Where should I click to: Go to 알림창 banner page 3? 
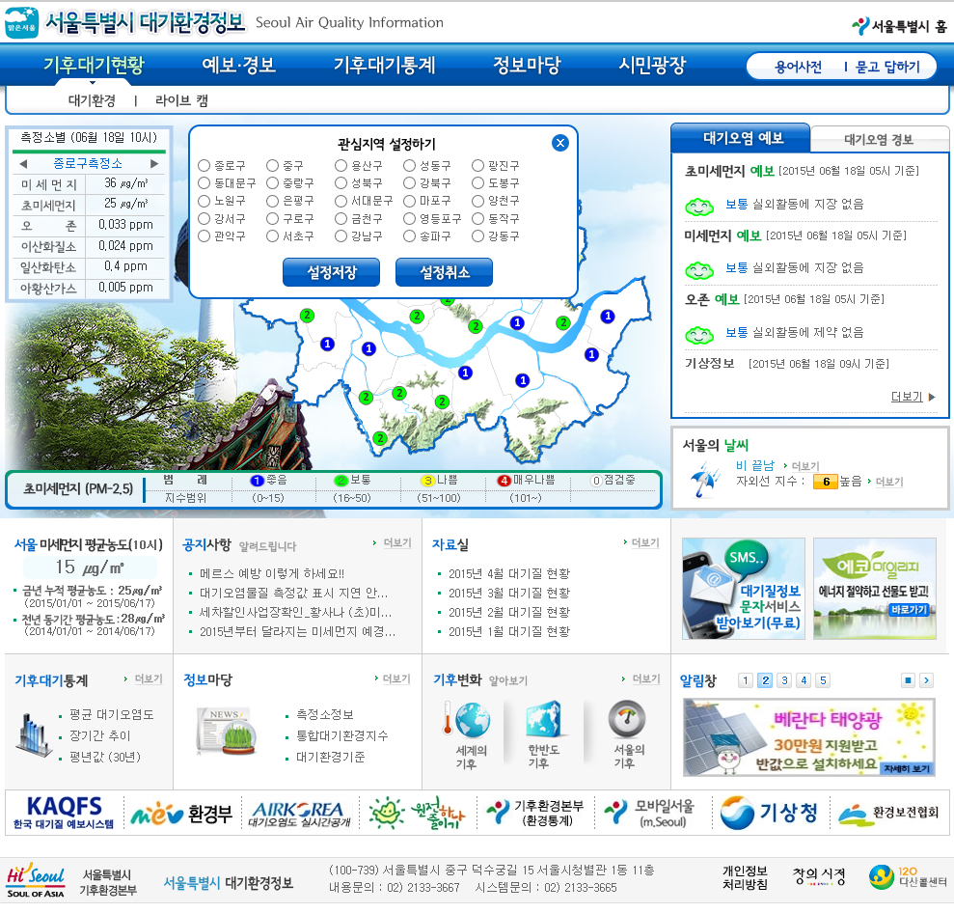[x=784, y=680]
